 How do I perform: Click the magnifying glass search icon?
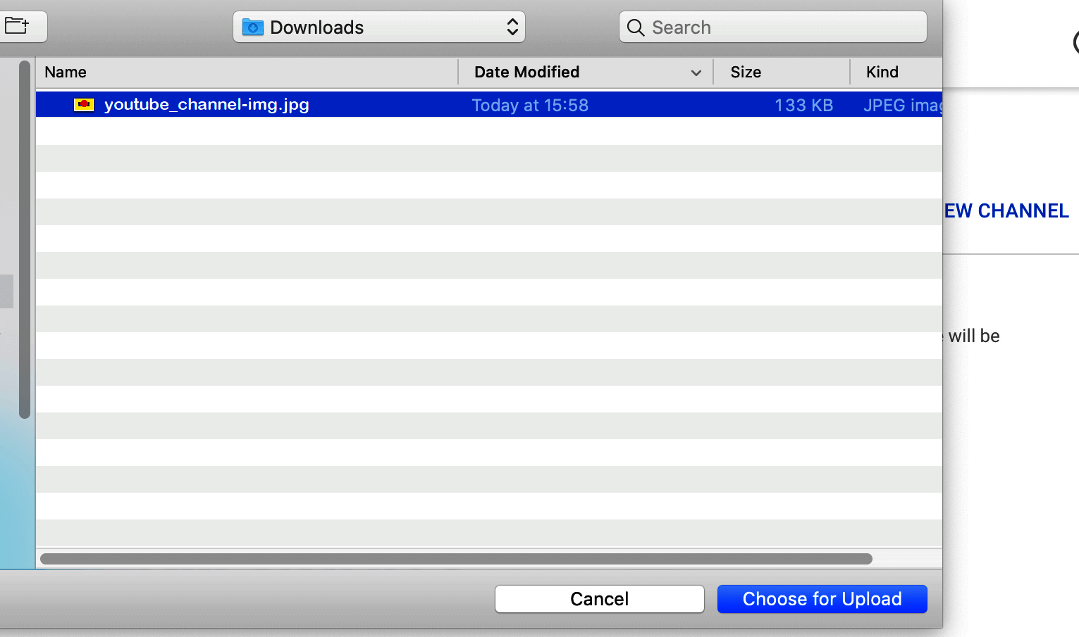(636, 27)
